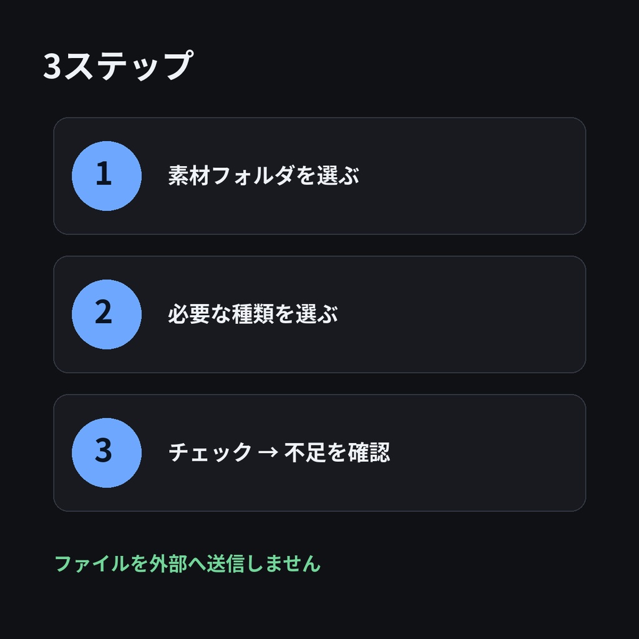Click the digit 3 in the heading
The image size is (639, 639).
pyautogui.click(x=52, y=66)
